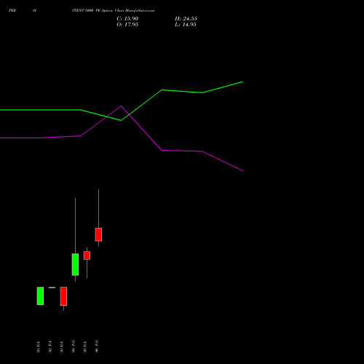Select the red candlestick for 03 Feb

click(63, 296)
